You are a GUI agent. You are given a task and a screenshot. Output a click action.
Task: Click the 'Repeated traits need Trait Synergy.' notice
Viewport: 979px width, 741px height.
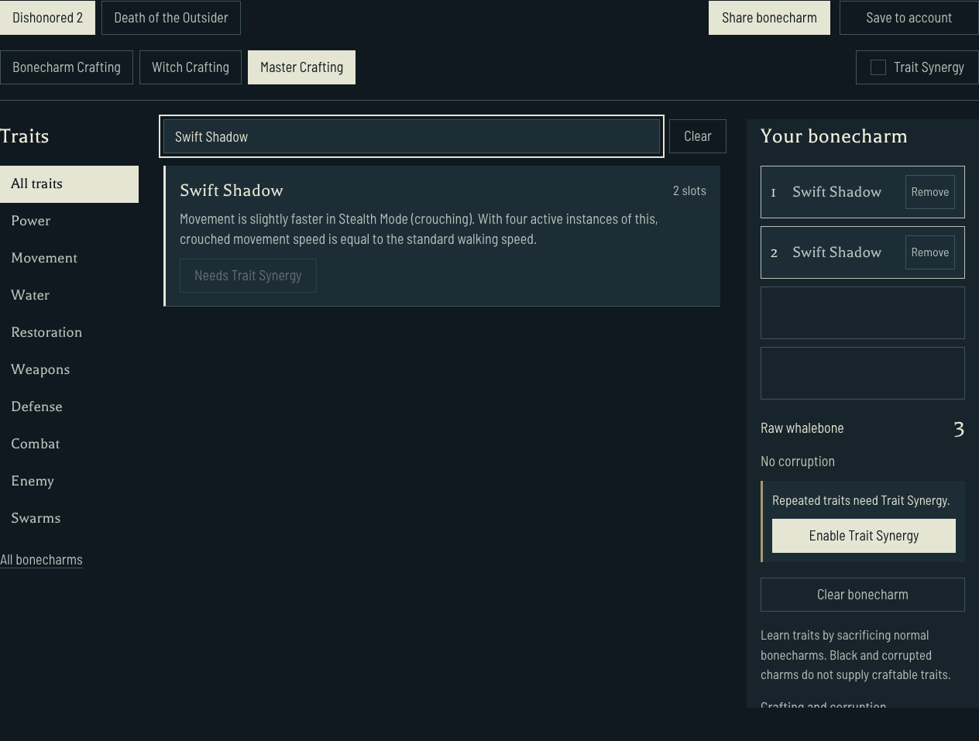[x=860, y=500]
